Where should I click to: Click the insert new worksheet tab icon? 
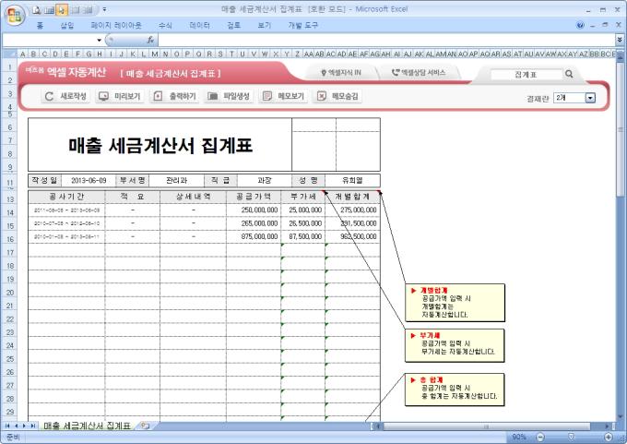(x=145, y=426)
